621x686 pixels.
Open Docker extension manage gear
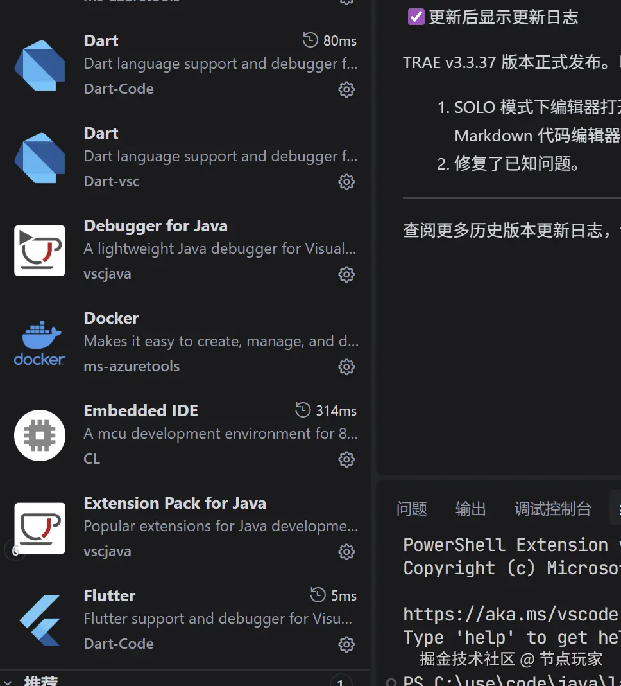[346, 367]
